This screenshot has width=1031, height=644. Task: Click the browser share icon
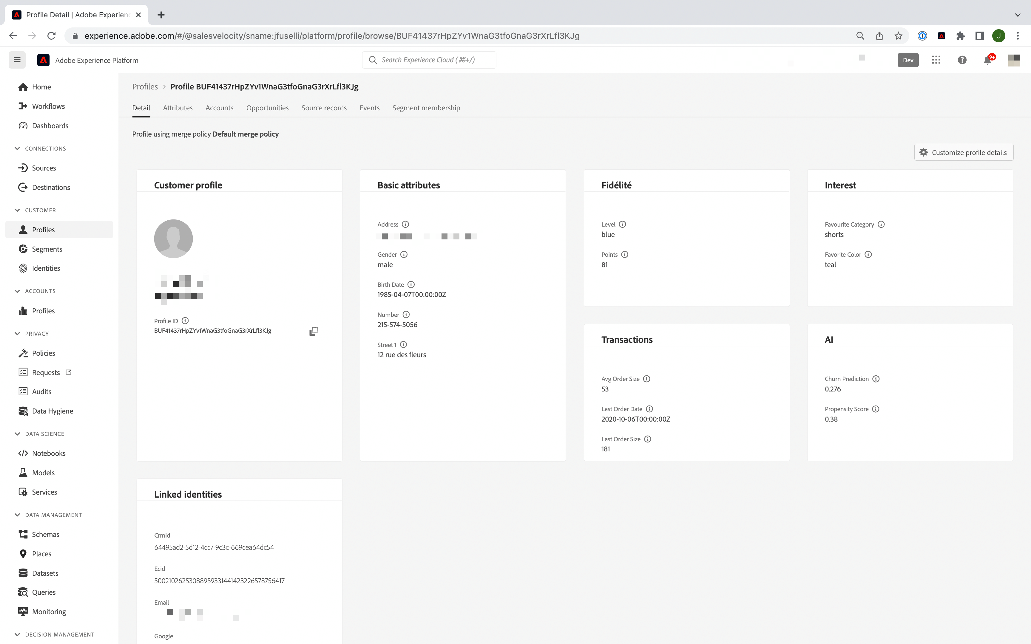879,36
